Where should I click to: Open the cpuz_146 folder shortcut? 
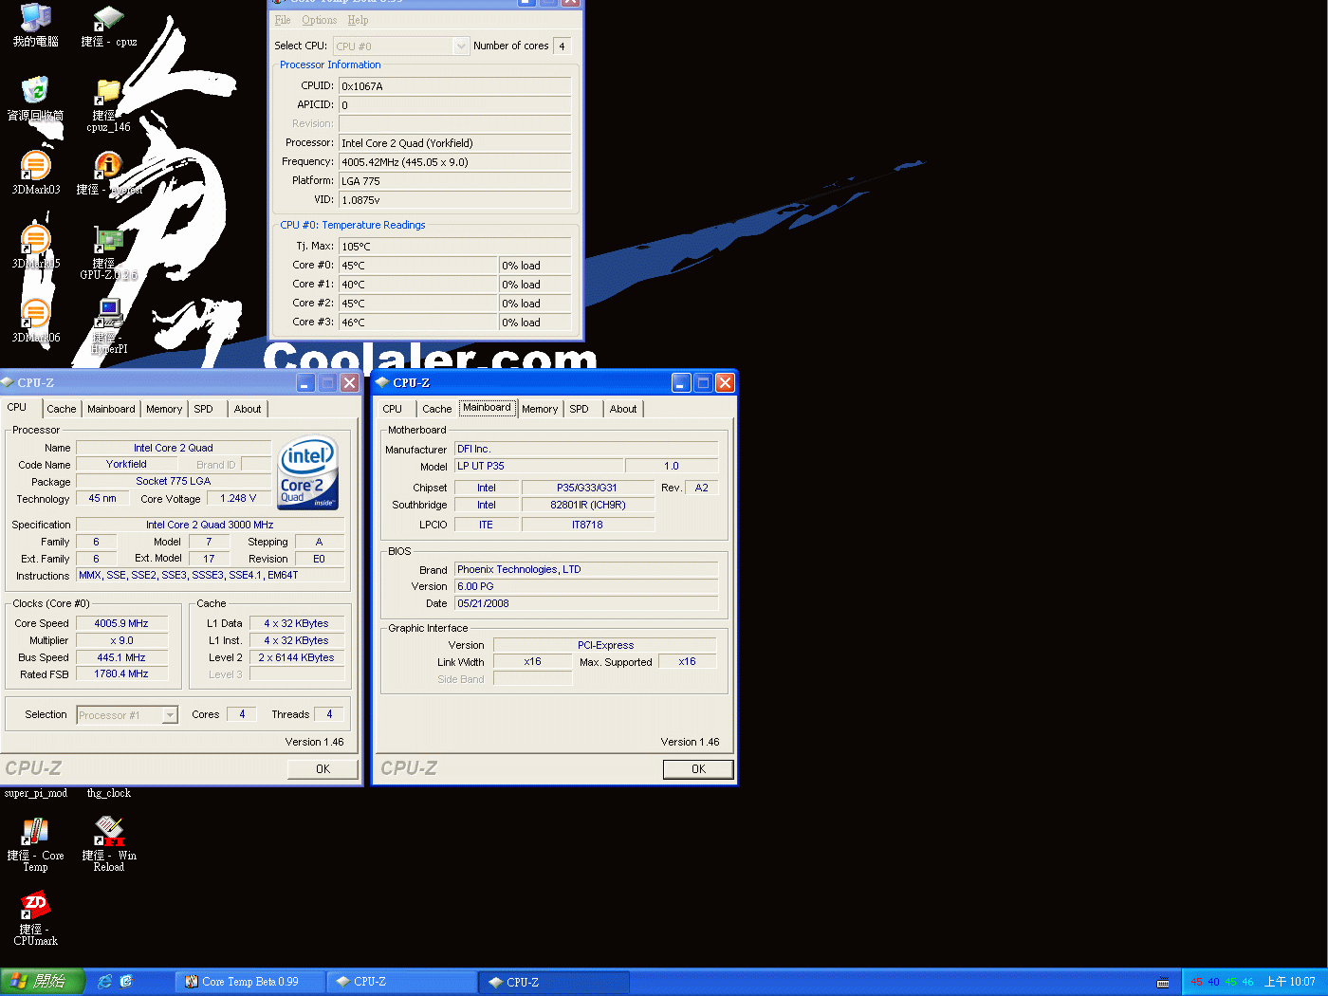tap(108, 95)
